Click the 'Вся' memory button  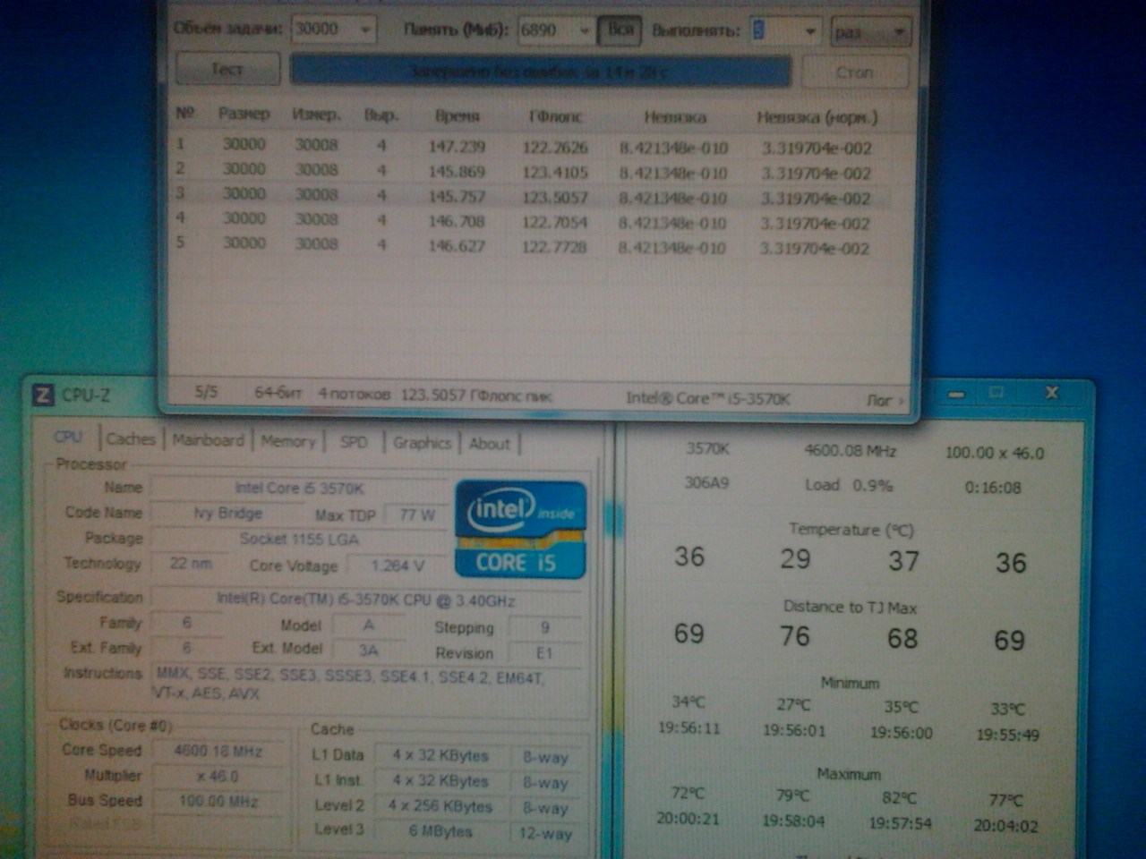coord(620,30)
